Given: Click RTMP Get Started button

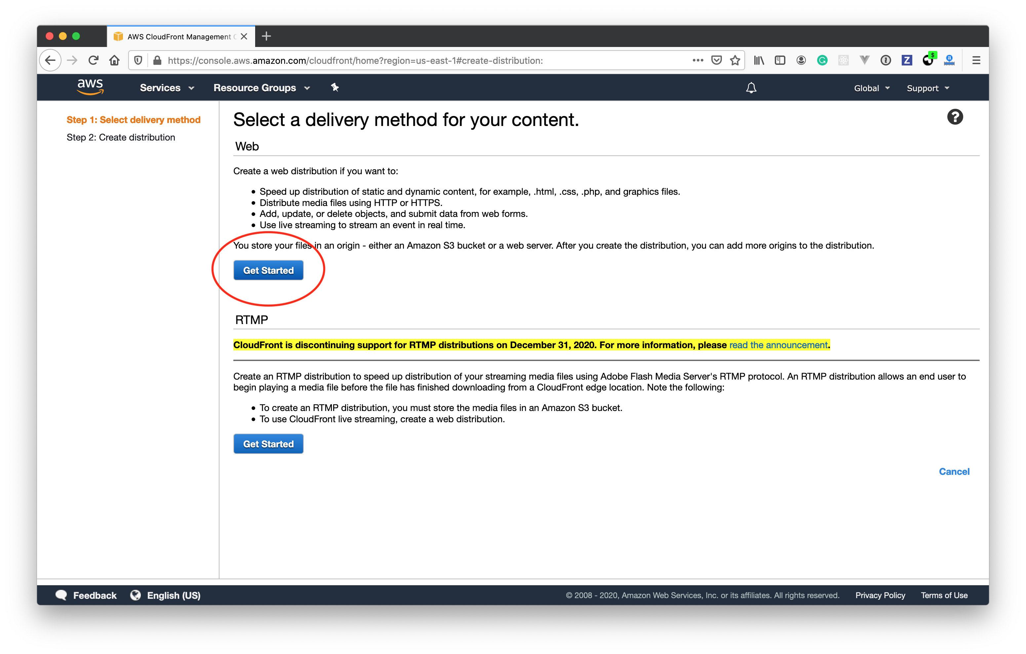Looking at the screenshot, I should [x=268, y=444].
